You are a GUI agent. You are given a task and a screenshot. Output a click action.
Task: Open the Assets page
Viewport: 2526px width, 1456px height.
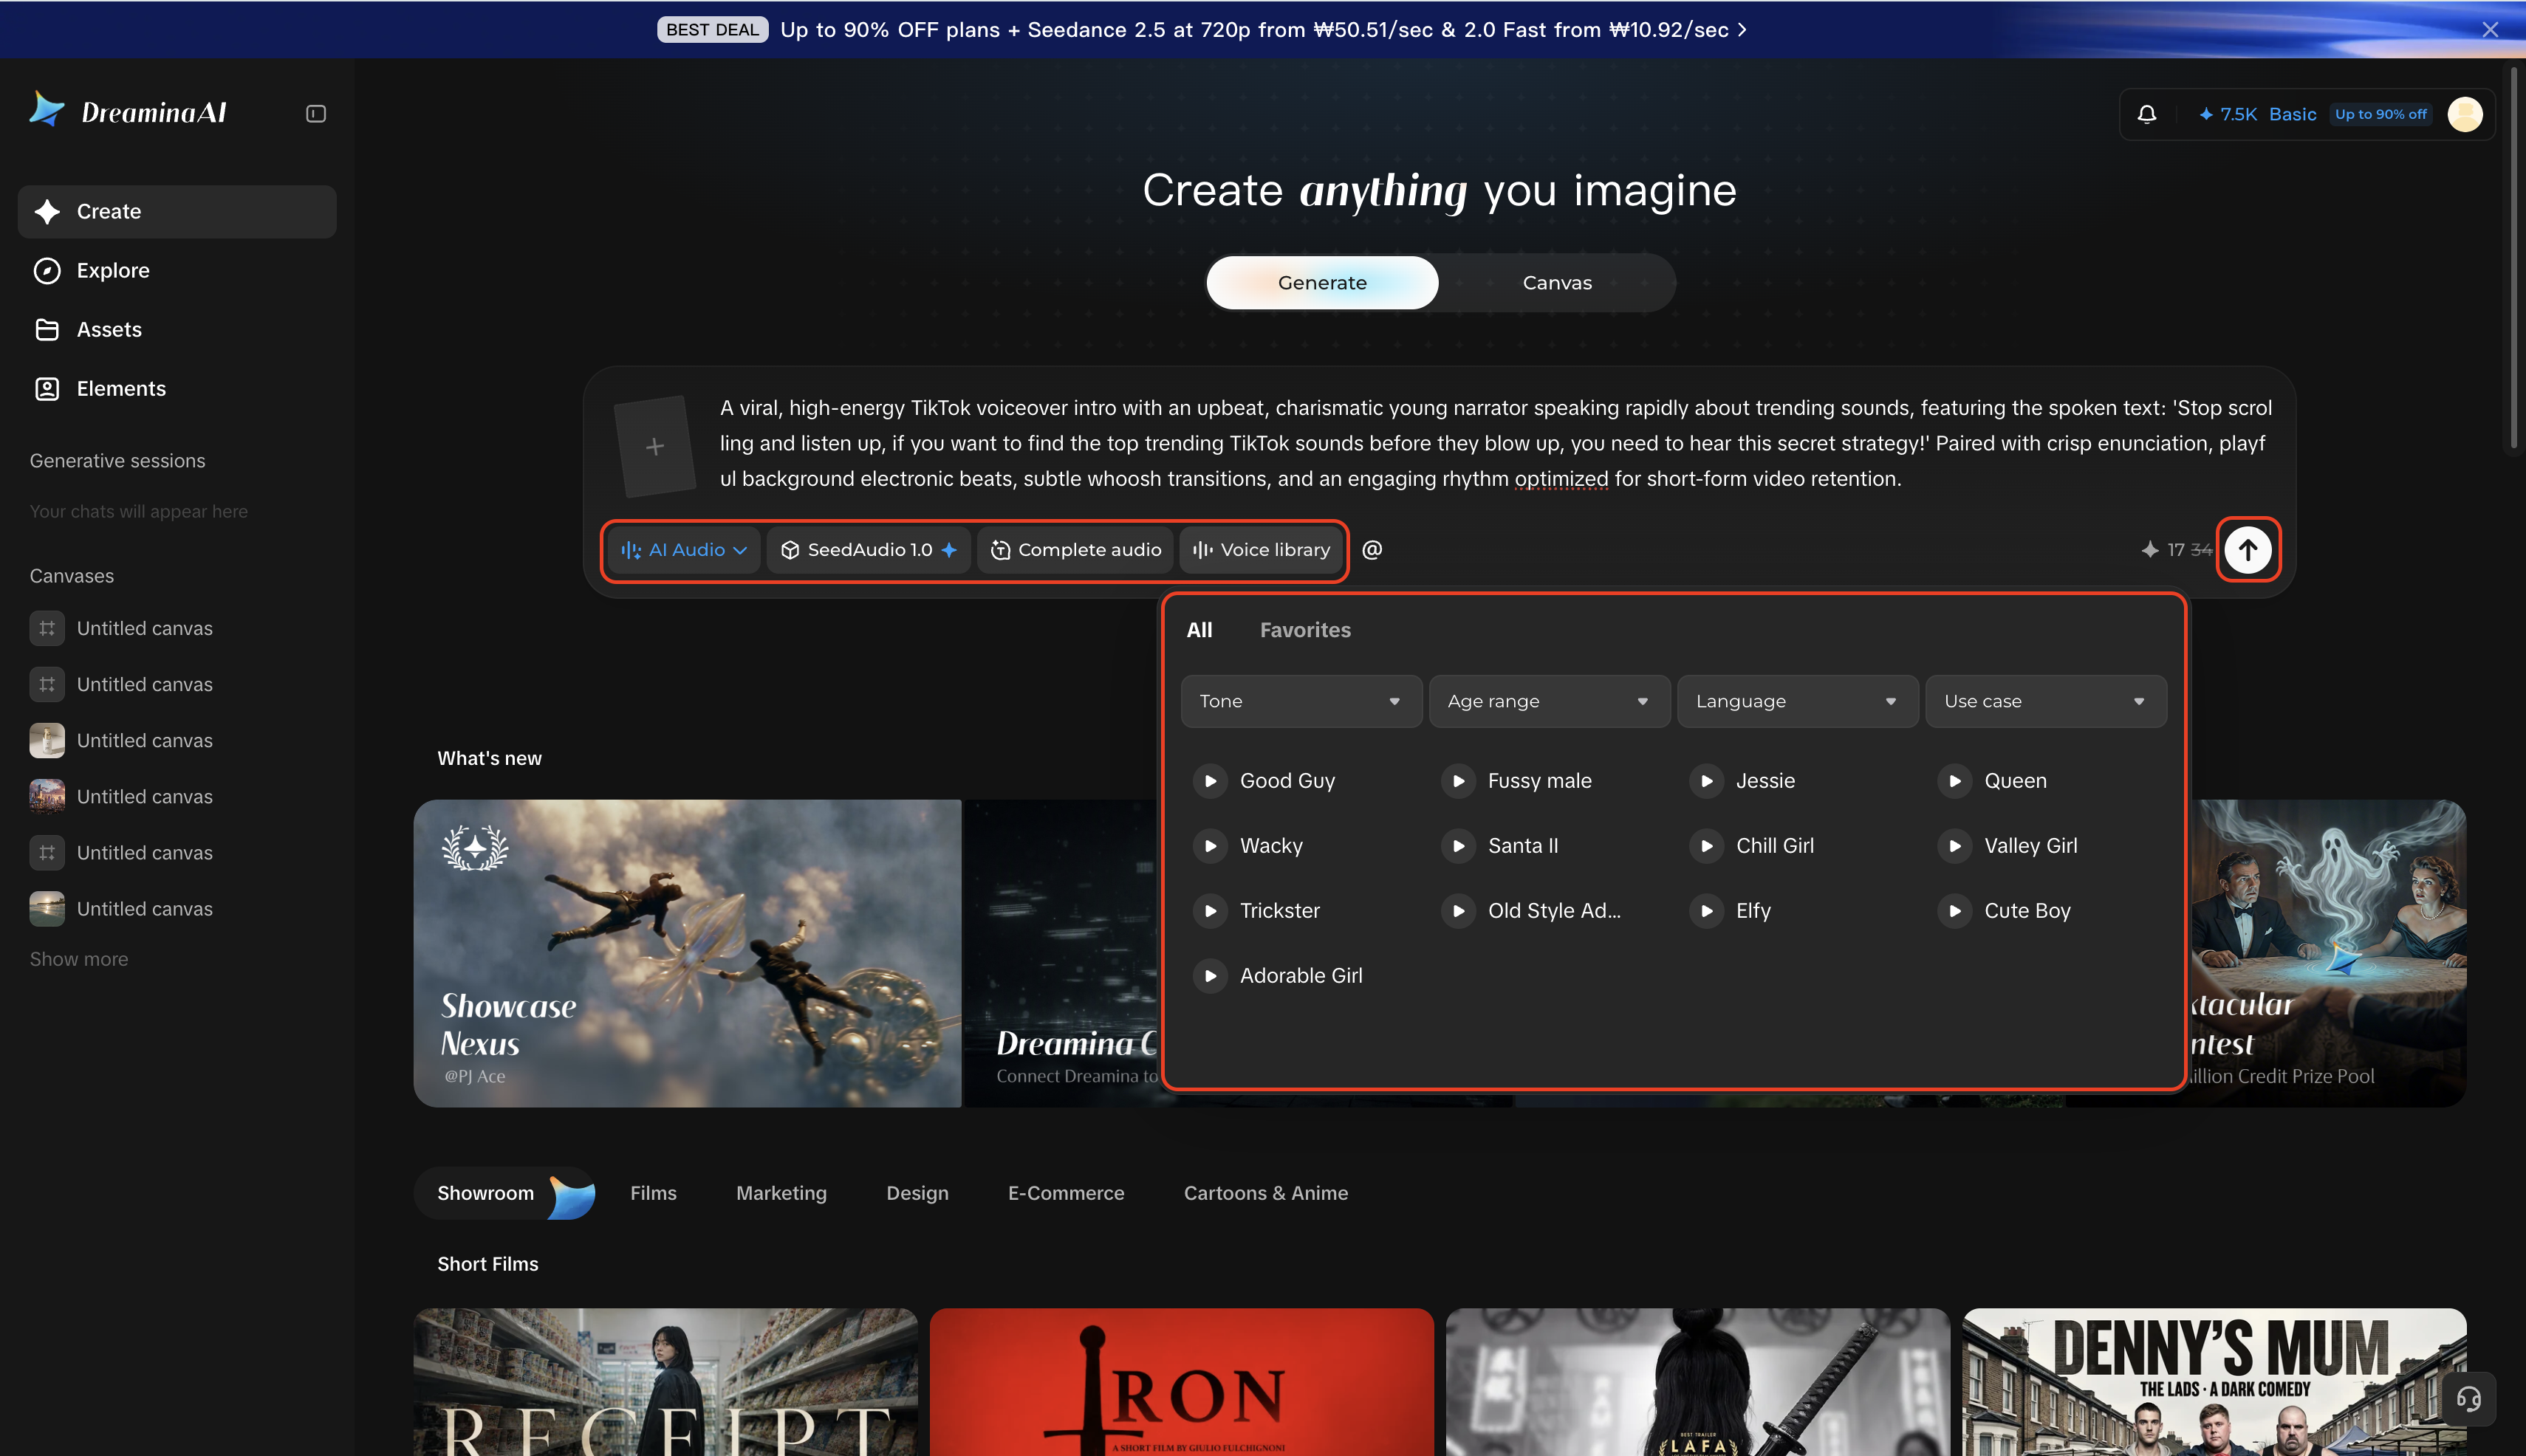[177, 330]
